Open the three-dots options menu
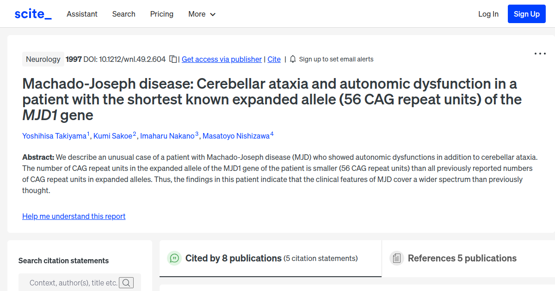Screen dimensions: 555x291 pos(540,54)
